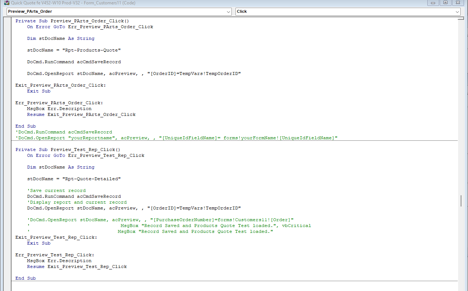Click 'On Error GoTo Err_Preview_Test_Rep_Click' line

(x=86, y=155)
